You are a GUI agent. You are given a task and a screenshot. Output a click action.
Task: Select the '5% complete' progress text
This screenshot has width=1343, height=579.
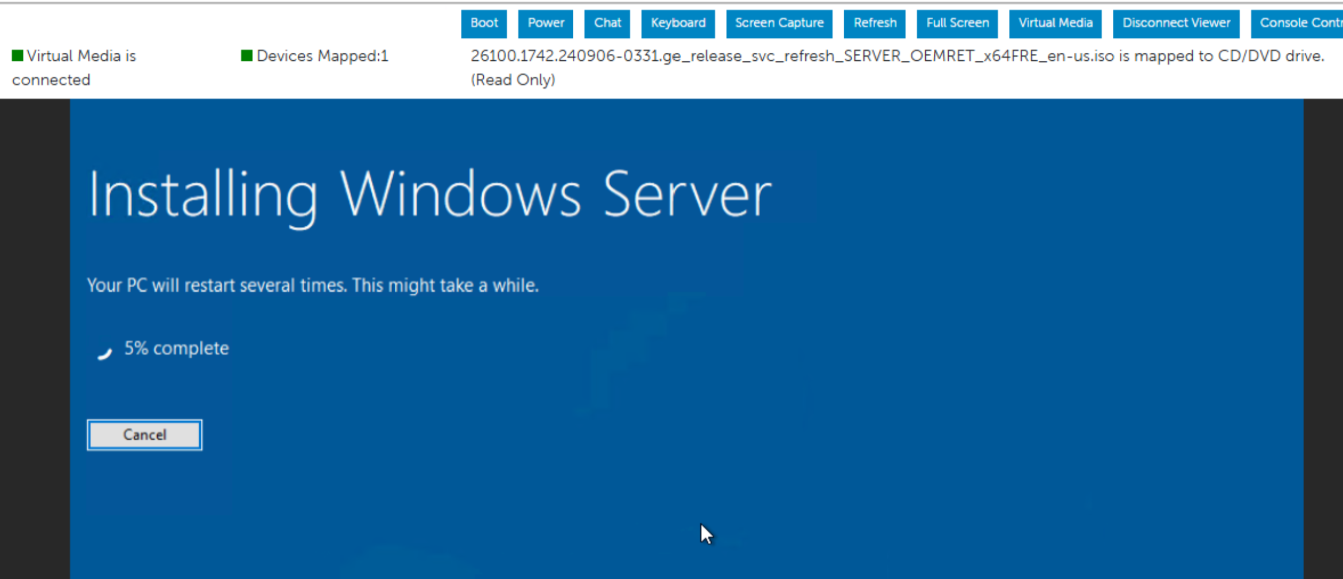[x=177, y=349]
